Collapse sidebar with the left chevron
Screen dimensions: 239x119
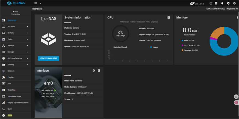point(41,3)
